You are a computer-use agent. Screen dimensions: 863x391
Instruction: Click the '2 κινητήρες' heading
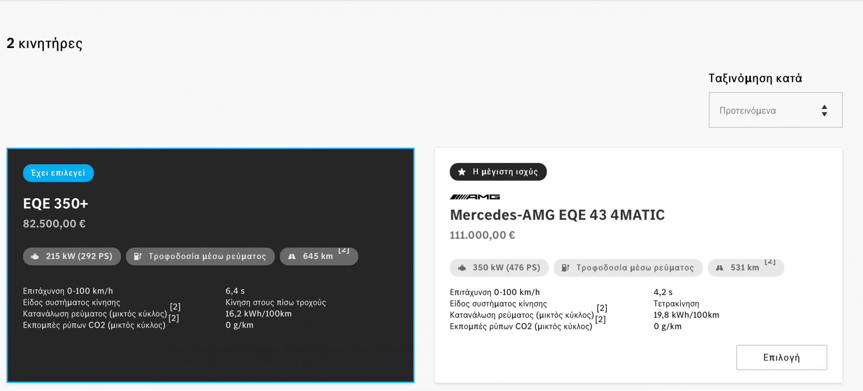[x=44, y=44]
